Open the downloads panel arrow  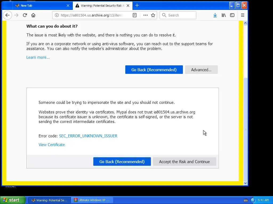pos(215,15)
